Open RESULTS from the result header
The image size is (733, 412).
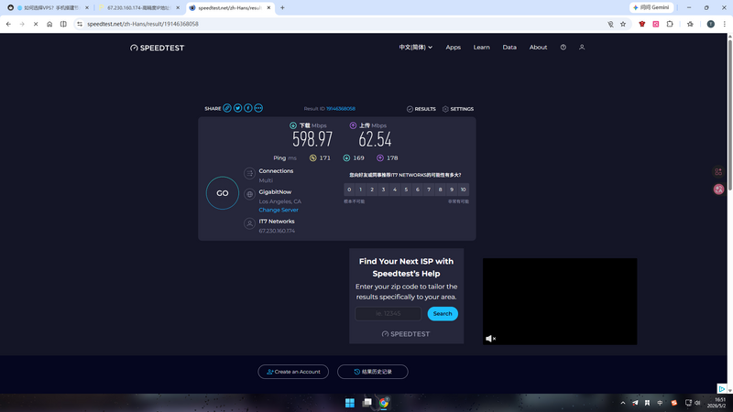[421, 109]
